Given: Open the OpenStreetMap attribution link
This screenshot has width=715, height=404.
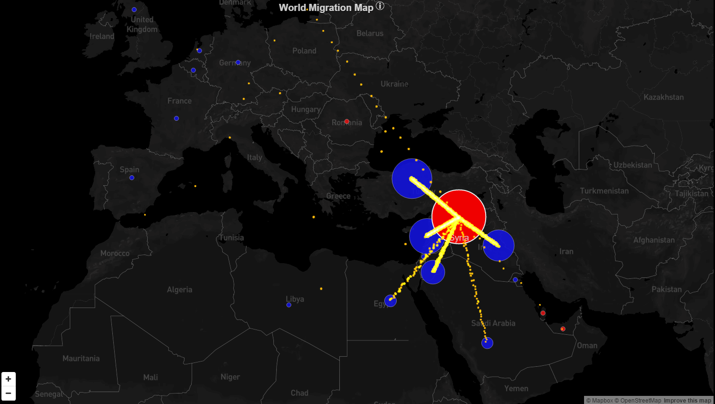Looking at the screenshot, I should coord(638,400).
